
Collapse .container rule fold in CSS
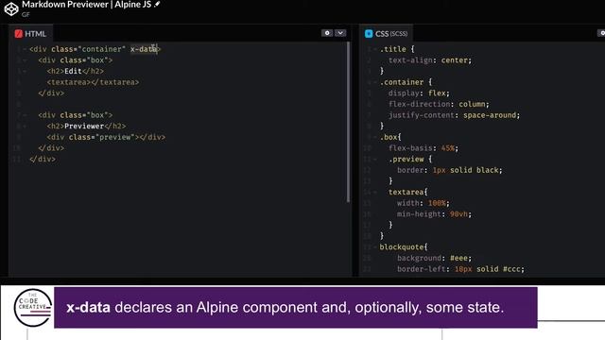click(x=375, y=82)
